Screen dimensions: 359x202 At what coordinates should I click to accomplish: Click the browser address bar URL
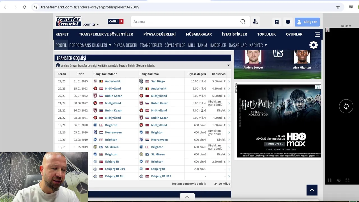pyautogui.click(x=90, y=7)
